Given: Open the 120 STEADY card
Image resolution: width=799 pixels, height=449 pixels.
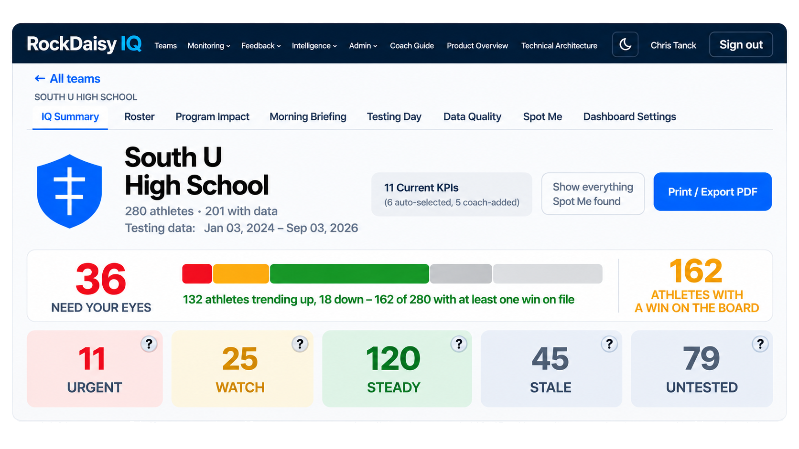Looking at the screenshot, I should tap(397, 369).
